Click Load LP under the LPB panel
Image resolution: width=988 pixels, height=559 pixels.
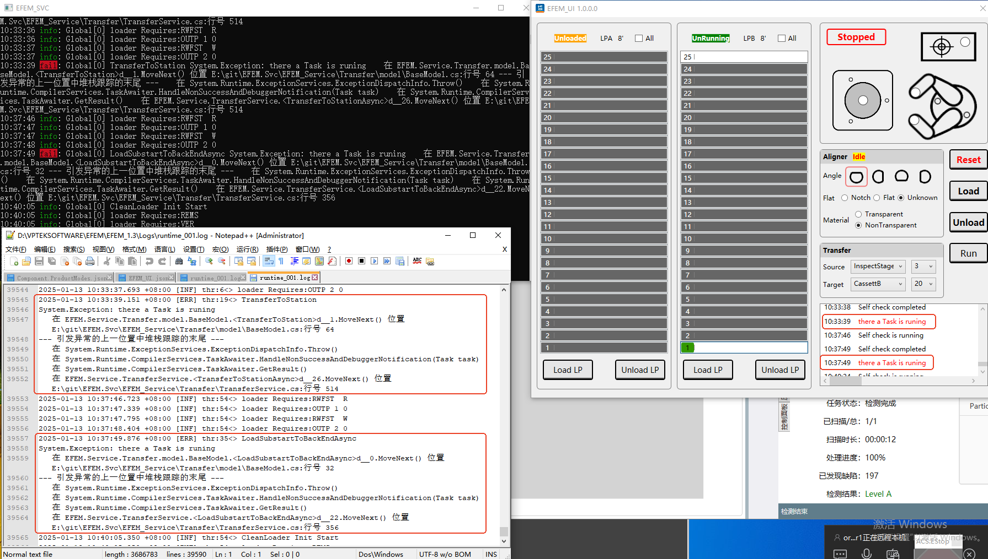(x=708, y=370)
